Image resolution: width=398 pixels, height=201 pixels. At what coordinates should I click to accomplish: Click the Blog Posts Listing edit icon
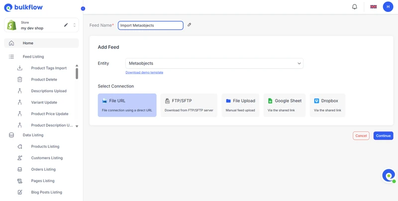coord(20,192)
